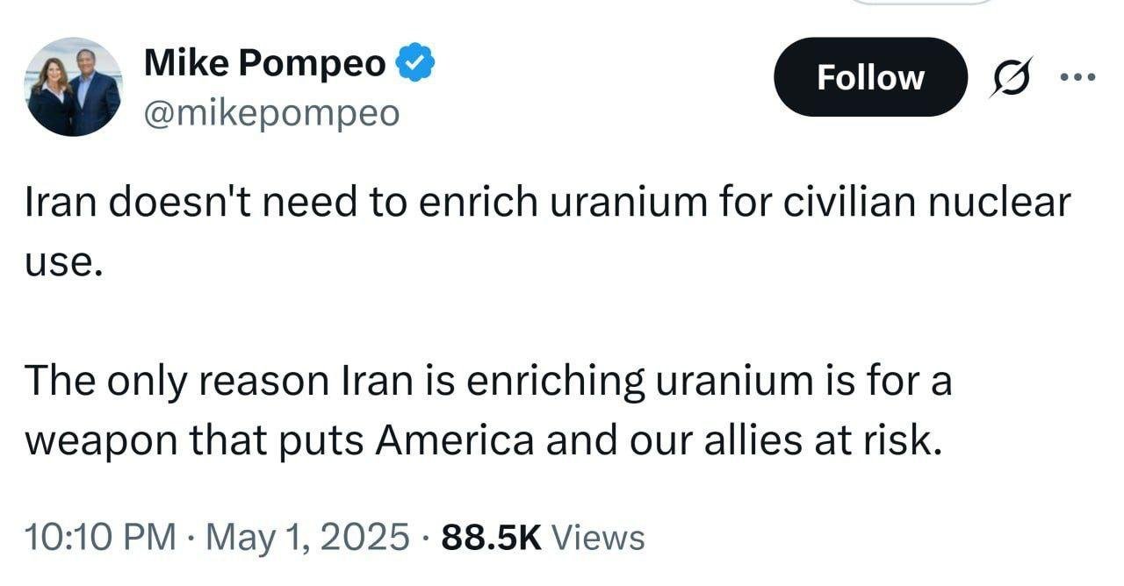The image size is (1124, 586).
Task: Click the @mikepompeo handle
Action: click(x=270, y=112)
